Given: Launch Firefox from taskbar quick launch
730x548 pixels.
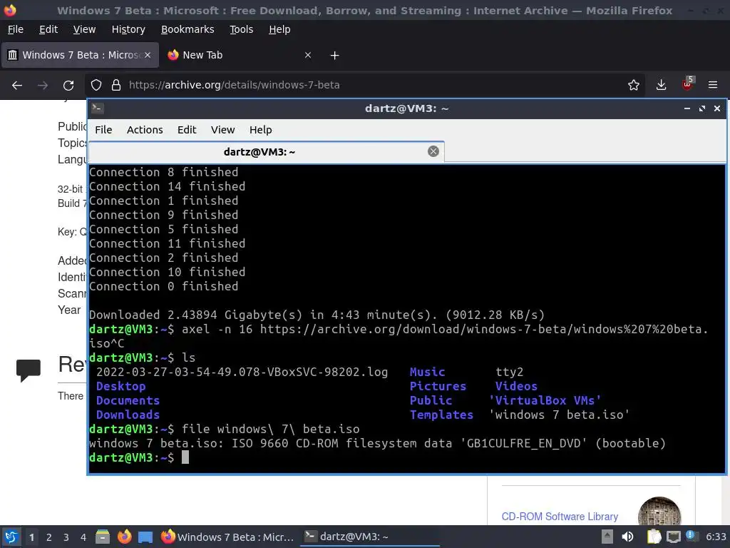Looking at the screenshot, I should (x=124, y=537).
